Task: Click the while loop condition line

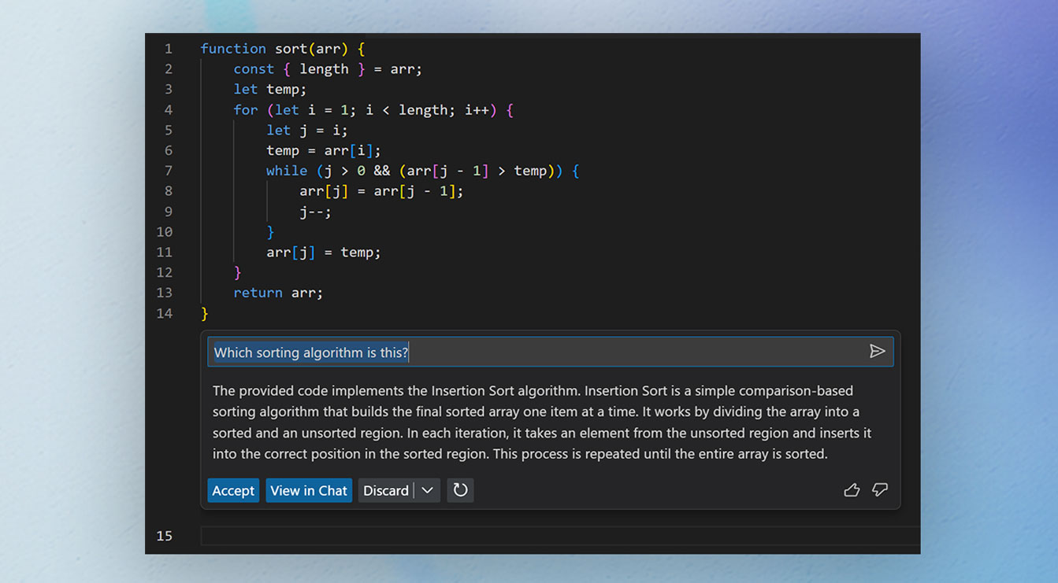Action: pos(423,171)
